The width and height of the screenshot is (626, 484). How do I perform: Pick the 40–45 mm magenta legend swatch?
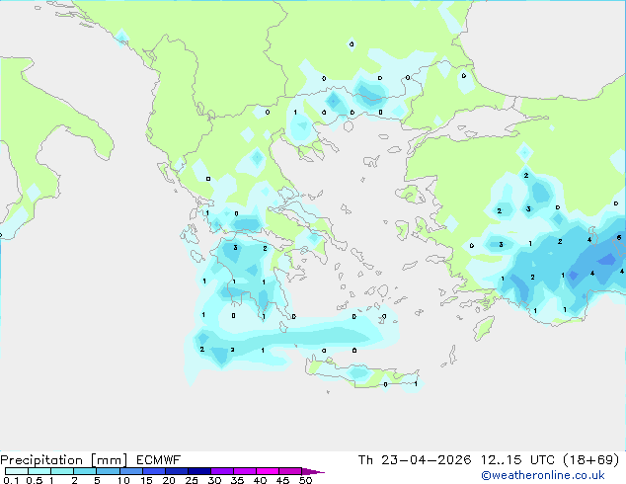pyautogui.click(x=268, y=471)
